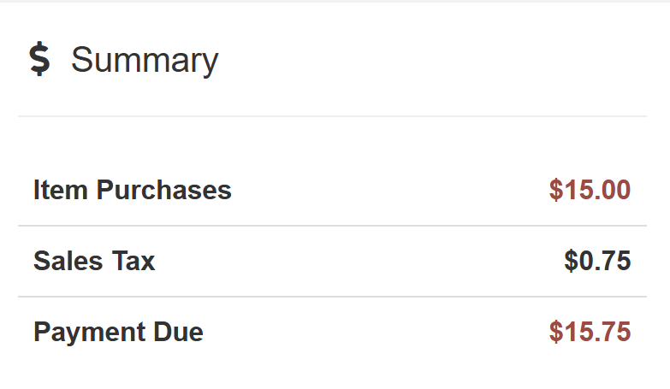Click the gray strip at the panel top
Image resolution: width=670 pixels, height=389 pixels.
tap(335, 1)
